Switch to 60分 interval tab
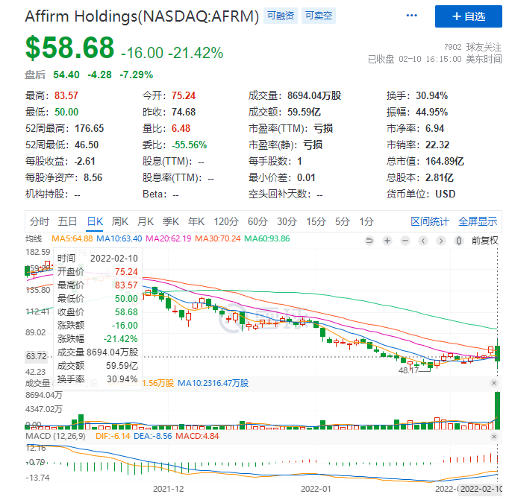509x500 pixels. tap(257, 221)
